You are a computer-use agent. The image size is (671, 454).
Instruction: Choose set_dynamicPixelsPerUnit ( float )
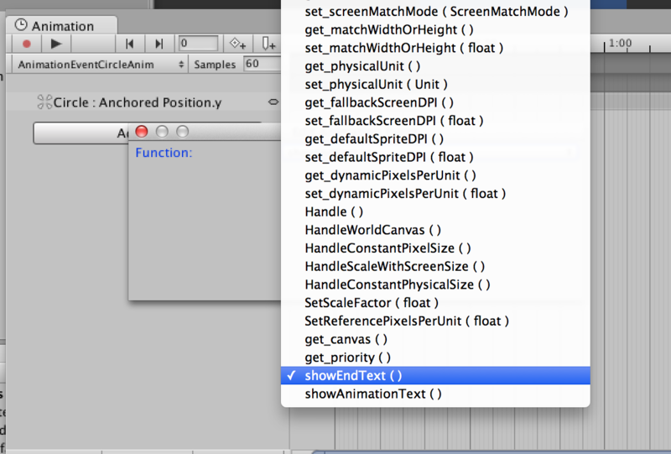coord(435,194)
